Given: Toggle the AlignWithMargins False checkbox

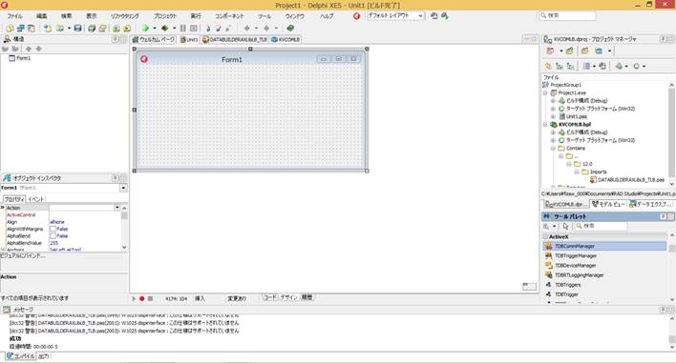Looking at the screenshot, I should pyautogui.click(x=53, y=230).
